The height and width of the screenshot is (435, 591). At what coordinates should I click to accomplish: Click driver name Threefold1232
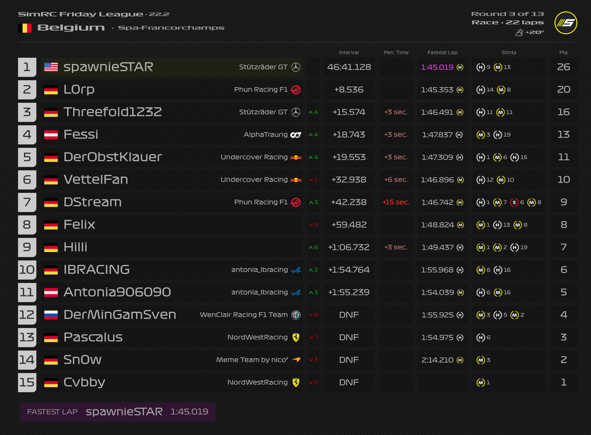[x=113, y=112]
